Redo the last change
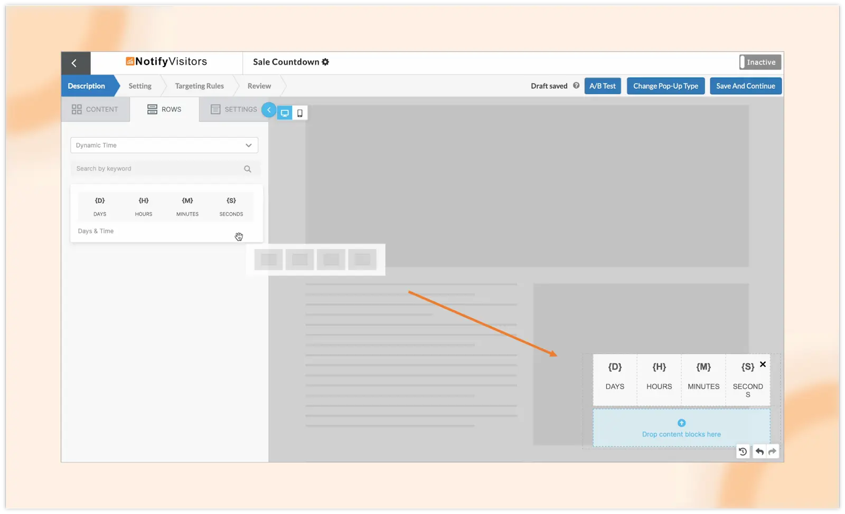The width and height of the screenshot is (845, 514). point(772,451)
